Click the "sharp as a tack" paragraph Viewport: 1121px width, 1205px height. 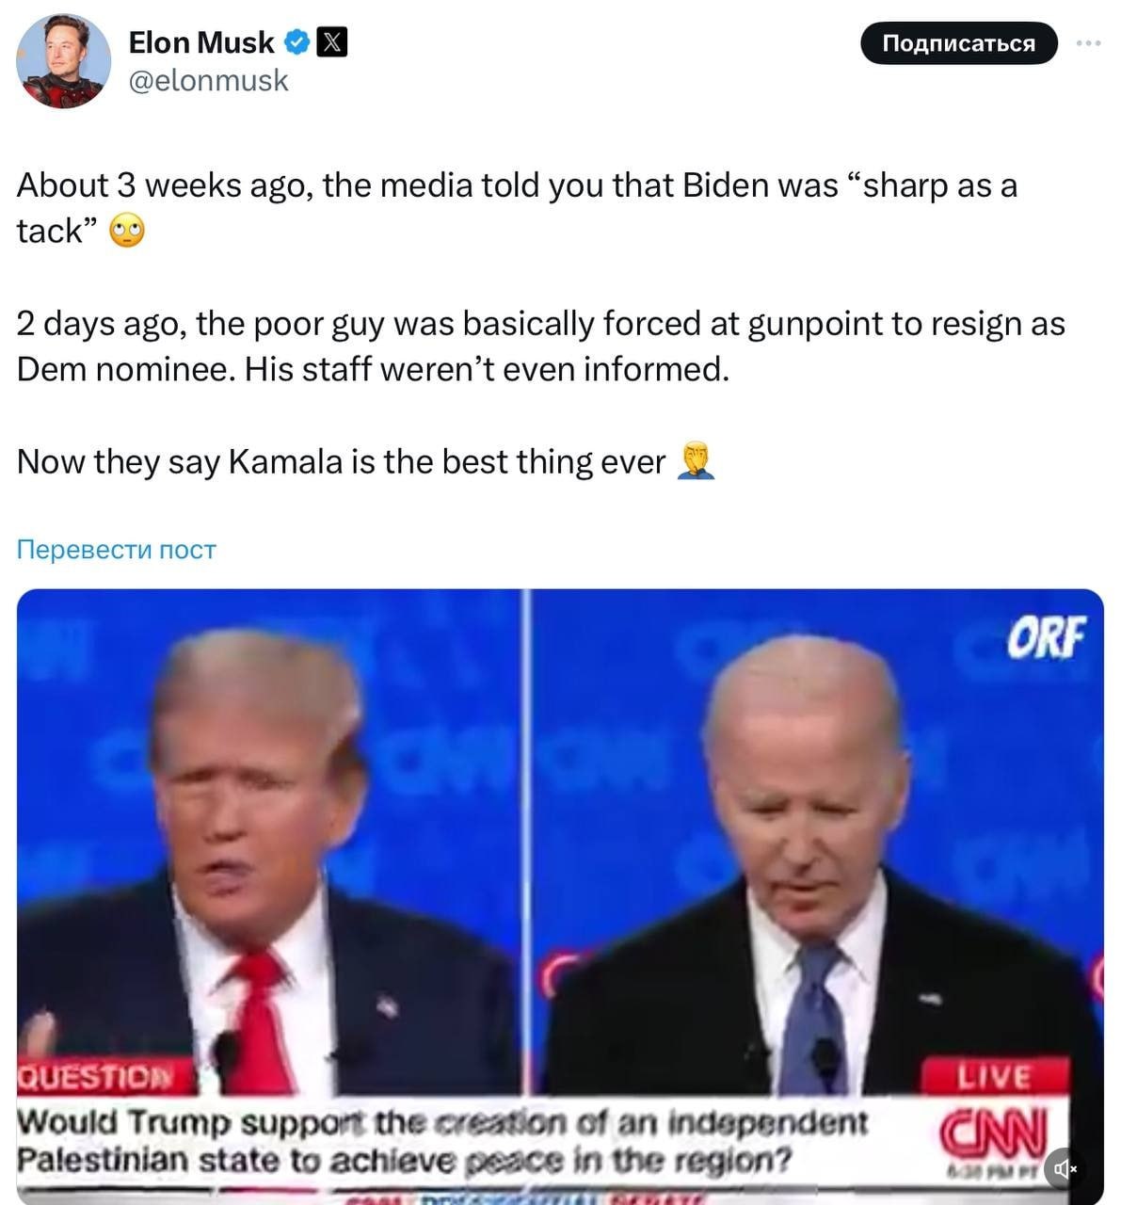[x=517, y=208]
